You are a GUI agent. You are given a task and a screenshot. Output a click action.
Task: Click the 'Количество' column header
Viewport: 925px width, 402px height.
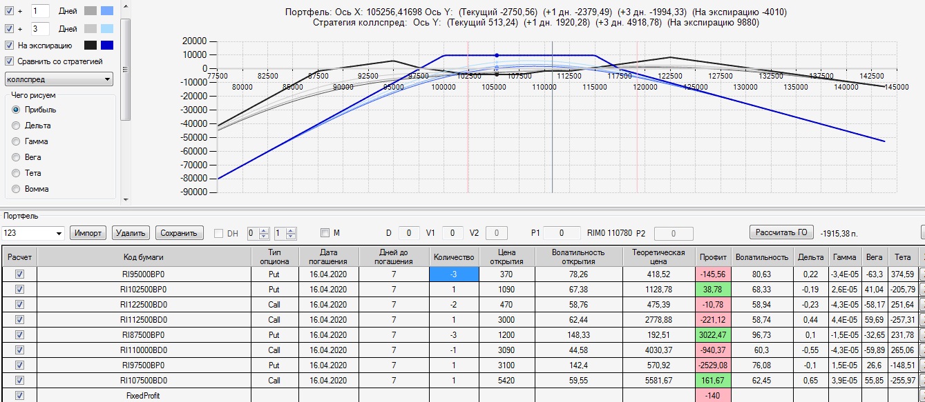click(452, 257)
